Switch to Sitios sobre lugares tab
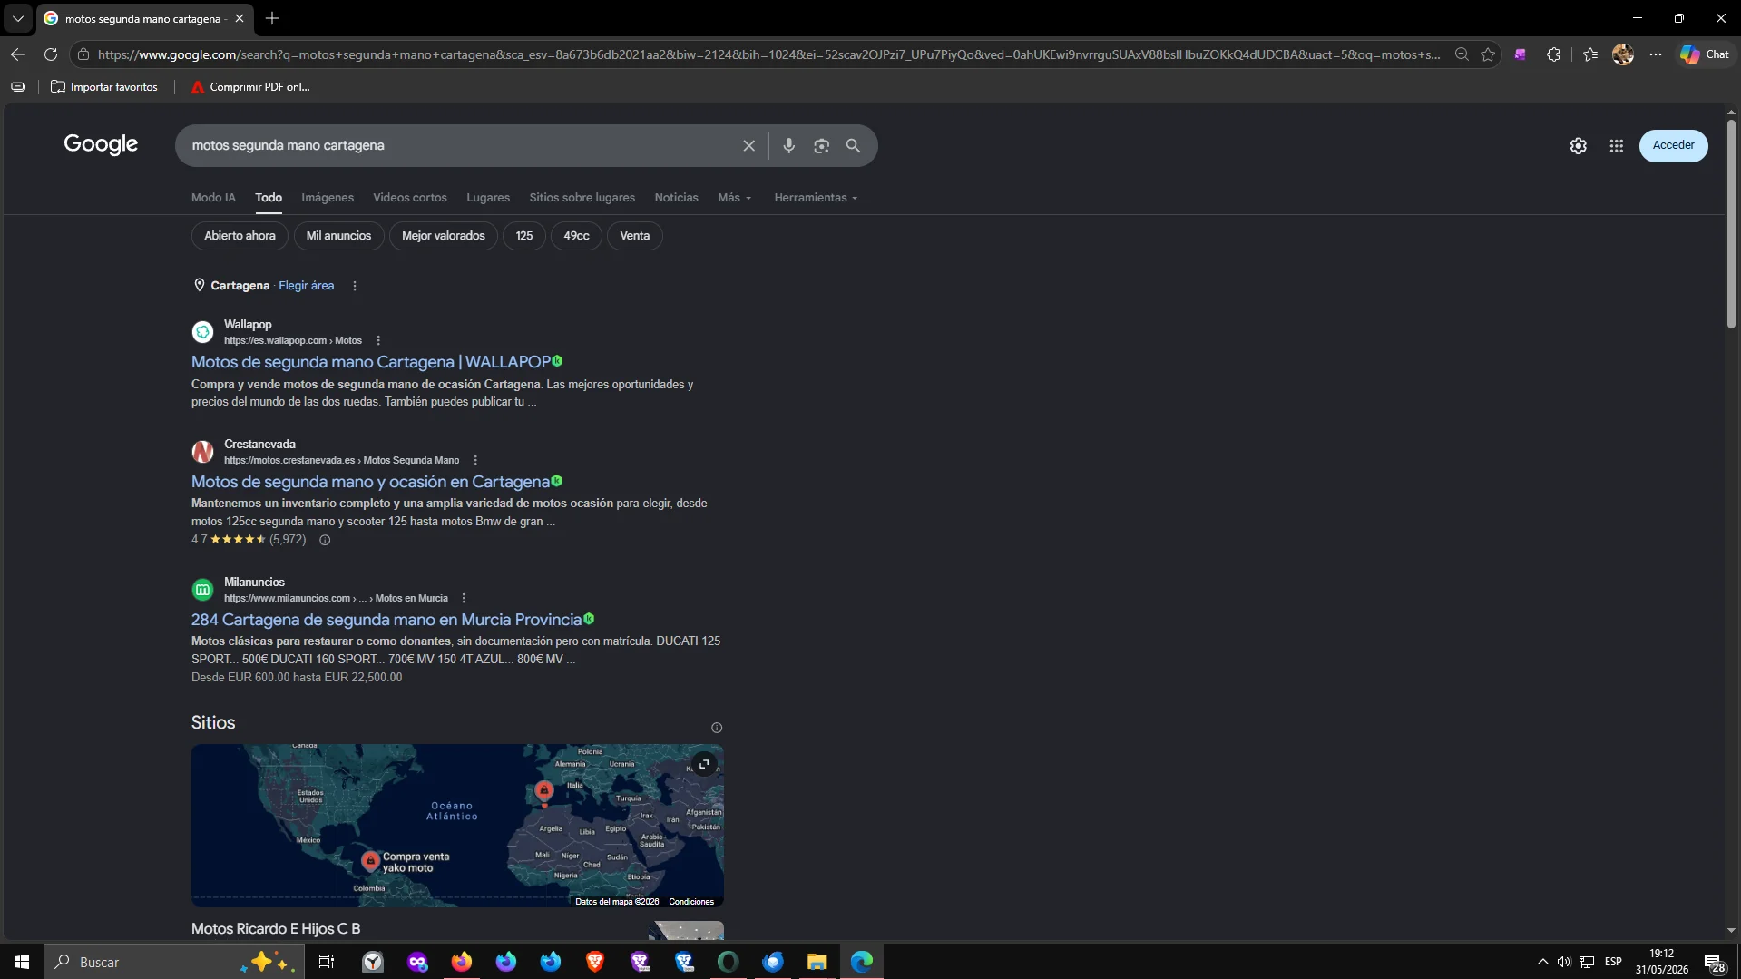This screenshot has height=979, width=1741. pyautogui.click(x=582, y=198)
